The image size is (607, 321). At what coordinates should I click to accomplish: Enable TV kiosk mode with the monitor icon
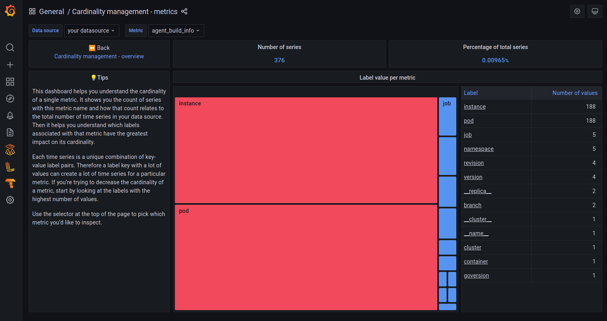tap(595, 11)
